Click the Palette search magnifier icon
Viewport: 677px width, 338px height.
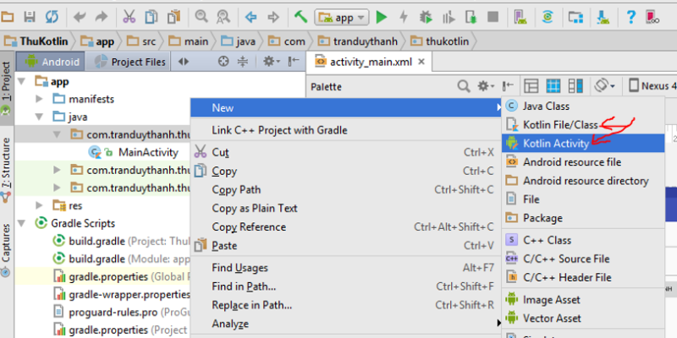click(x=463, y=85)
